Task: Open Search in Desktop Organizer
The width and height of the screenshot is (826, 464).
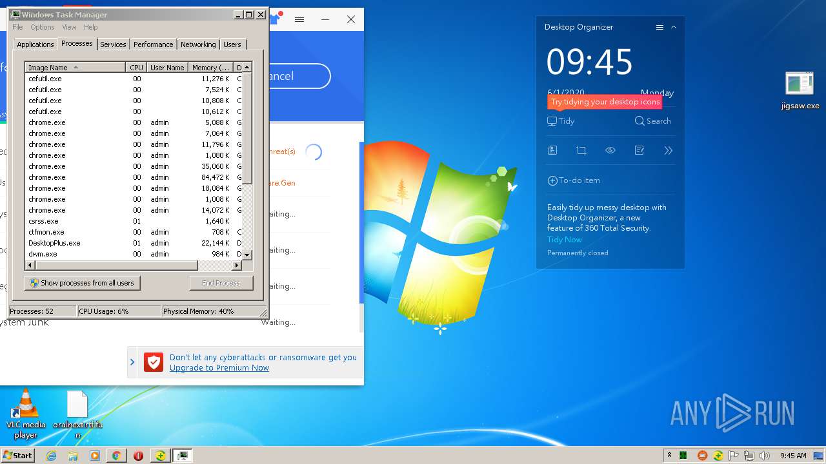Action: 653,121
